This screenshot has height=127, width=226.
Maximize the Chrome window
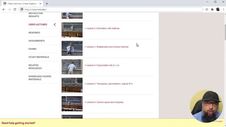[215, 2]
